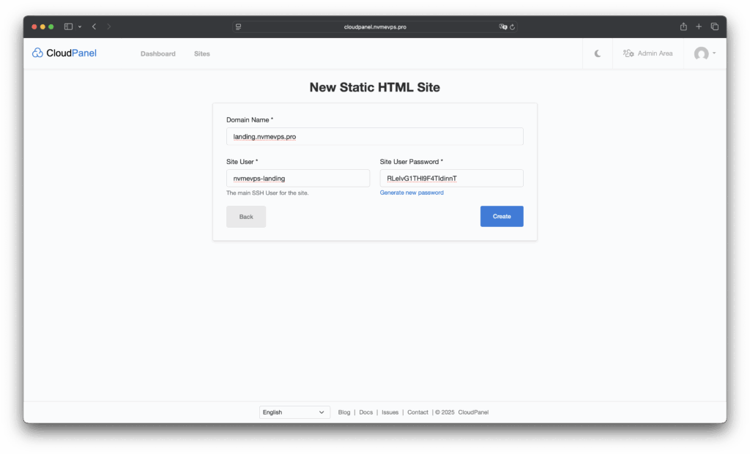Open the user avatar account menu
Viewport: 750px width, 454px height.
705,53
